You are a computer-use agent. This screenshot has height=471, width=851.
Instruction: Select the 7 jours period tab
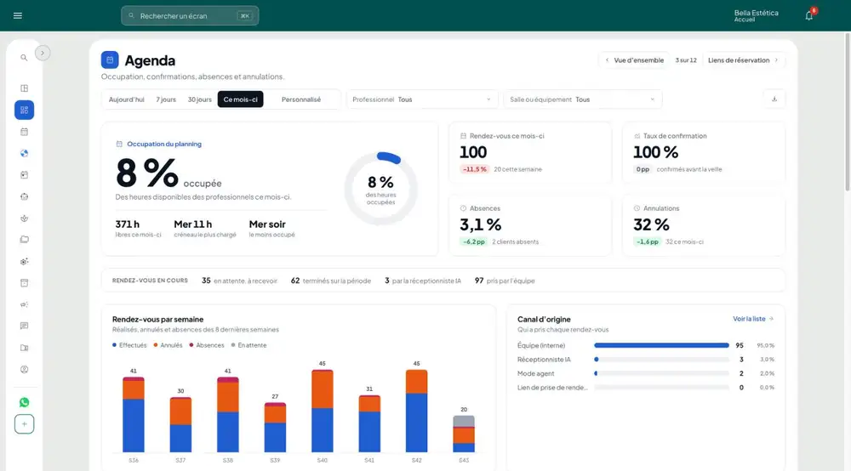[166, 99]
